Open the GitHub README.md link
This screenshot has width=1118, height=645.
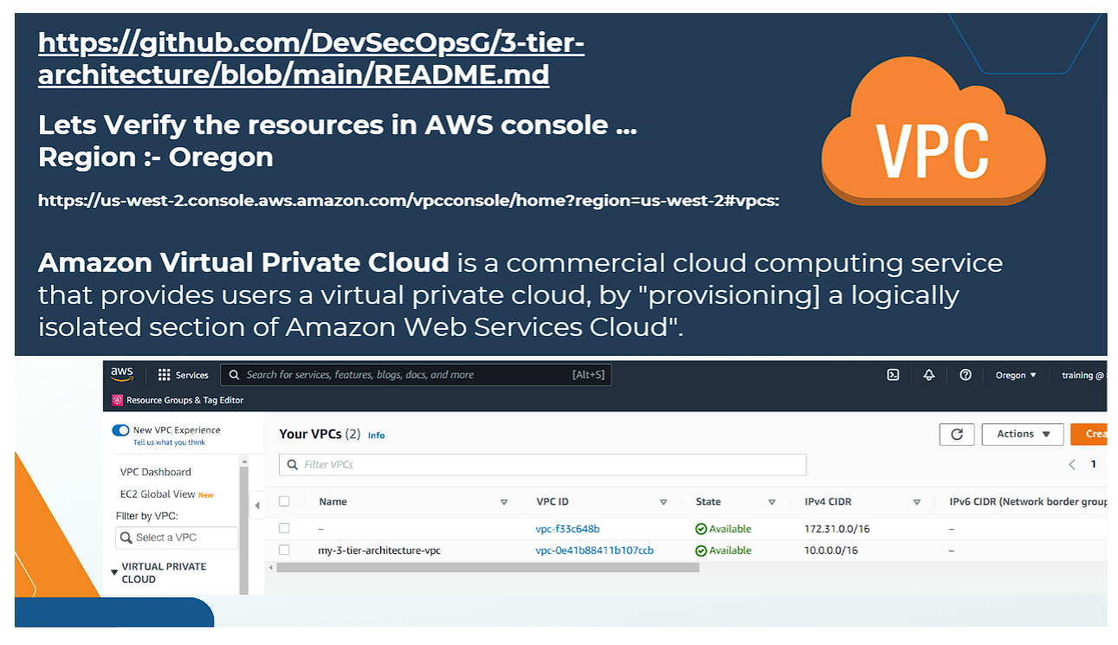[x=311, y=58]
